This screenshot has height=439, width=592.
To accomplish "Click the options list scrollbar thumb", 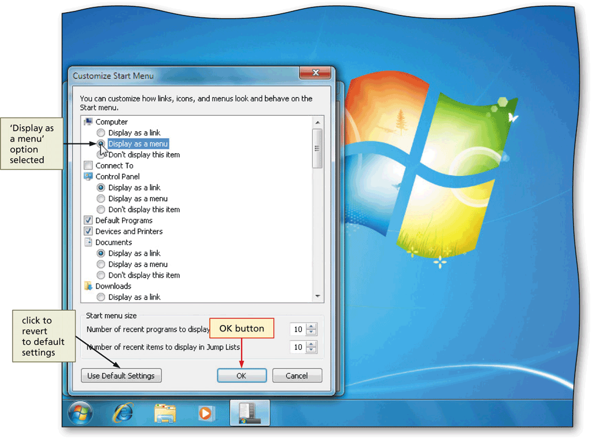I will click(317, 148).
